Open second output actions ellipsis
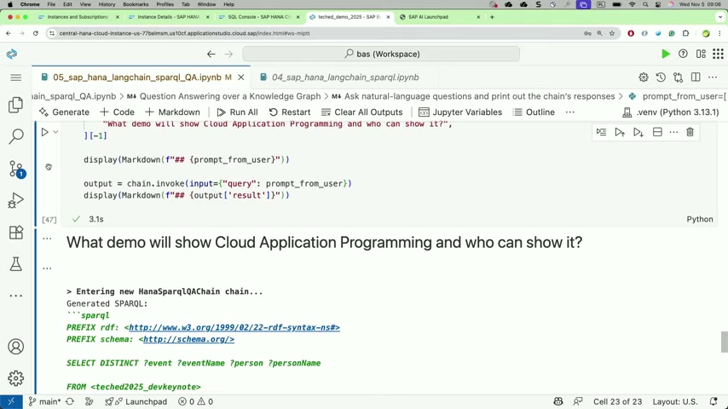 47,268
